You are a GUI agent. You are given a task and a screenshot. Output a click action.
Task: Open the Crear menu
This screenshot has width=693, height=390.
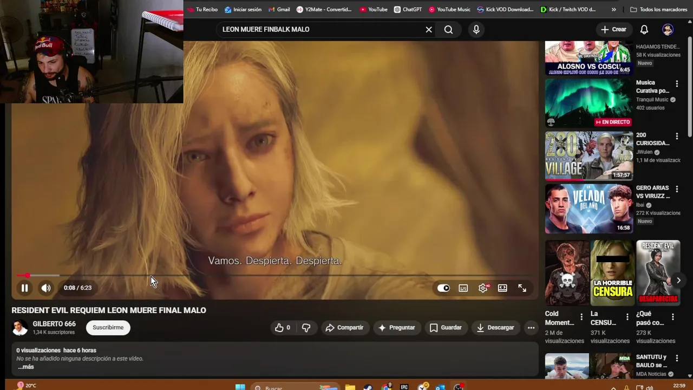coord(613,29)
